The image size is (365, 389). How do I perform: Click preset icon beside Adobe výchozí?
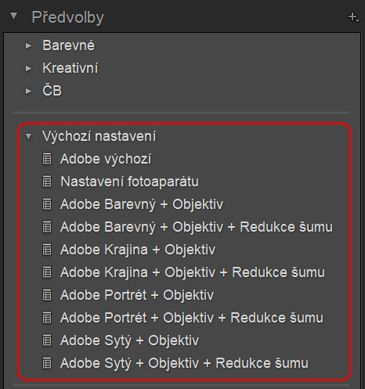point(47,159)
